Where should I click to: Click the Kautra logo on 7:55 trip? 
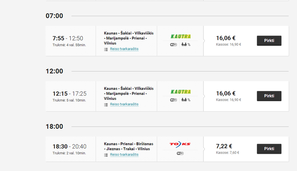(x=180, y=36)
